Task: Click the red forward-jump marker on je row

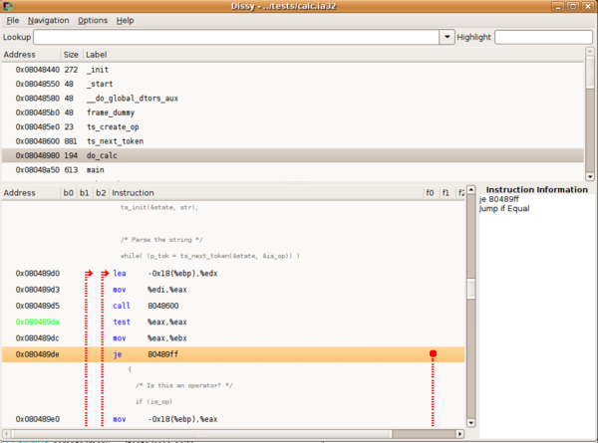Action: tap(433, 353)
